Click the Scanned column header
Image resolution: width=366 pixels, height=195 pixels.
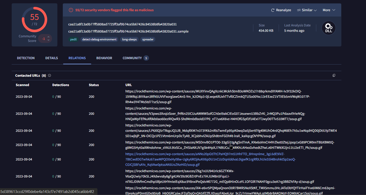22,85
